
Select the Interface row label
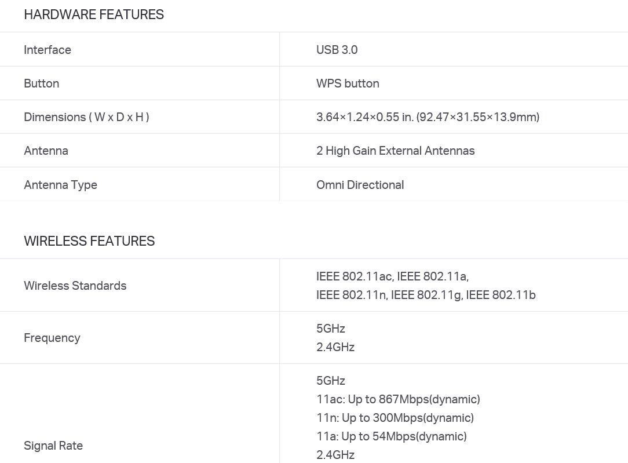click(48, 50)
